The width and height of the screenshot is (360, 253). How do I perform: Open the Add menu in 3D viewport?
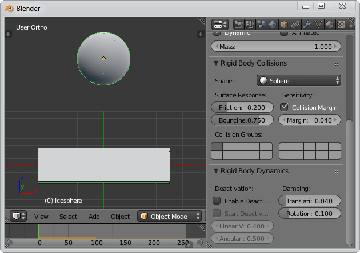[94, 217]
